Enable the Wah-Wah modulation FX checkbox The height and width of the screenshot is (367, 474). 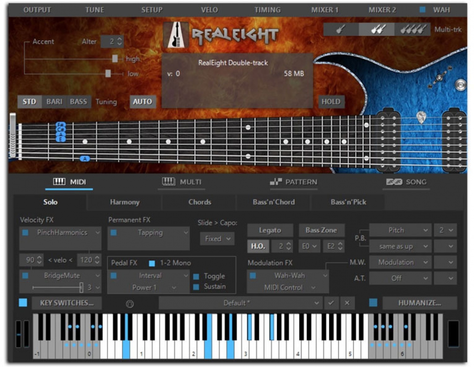point(253,275)
